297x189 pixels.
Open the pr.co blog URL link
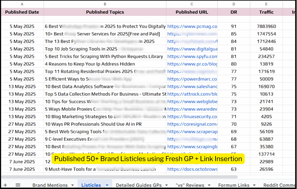click(192, 64)
